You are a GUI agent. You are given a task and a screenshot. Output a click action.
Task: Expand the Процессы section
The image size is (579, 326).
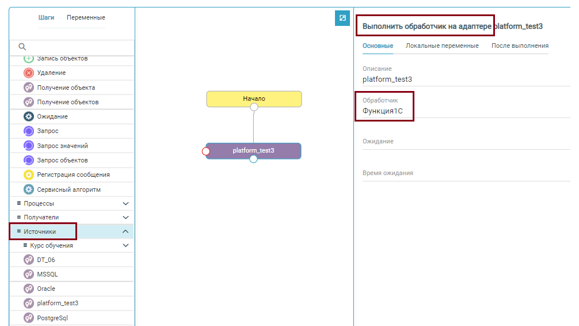point(125,204)
